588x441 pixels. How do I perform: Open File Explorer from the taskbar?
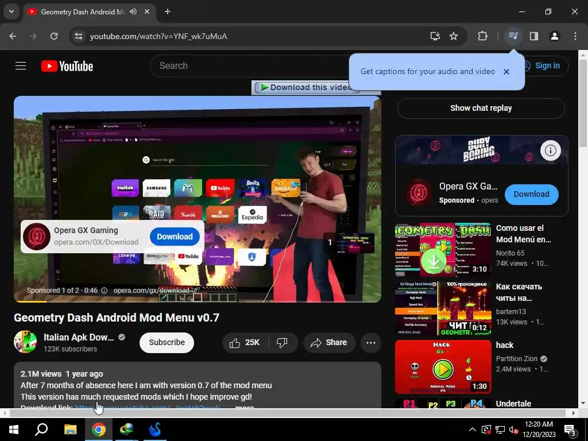[x=70, y=430]
